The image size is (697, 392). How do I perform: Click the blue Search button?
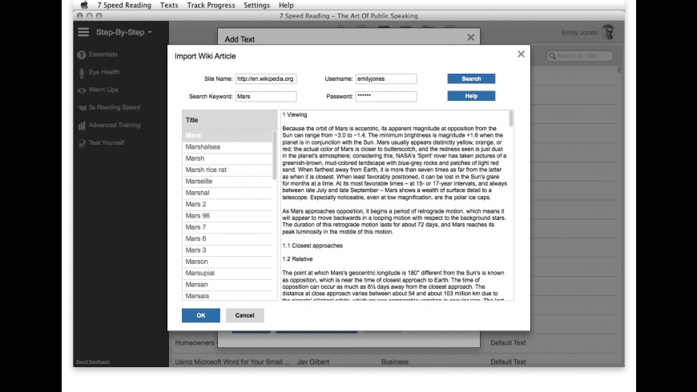[x=471, y=78]
